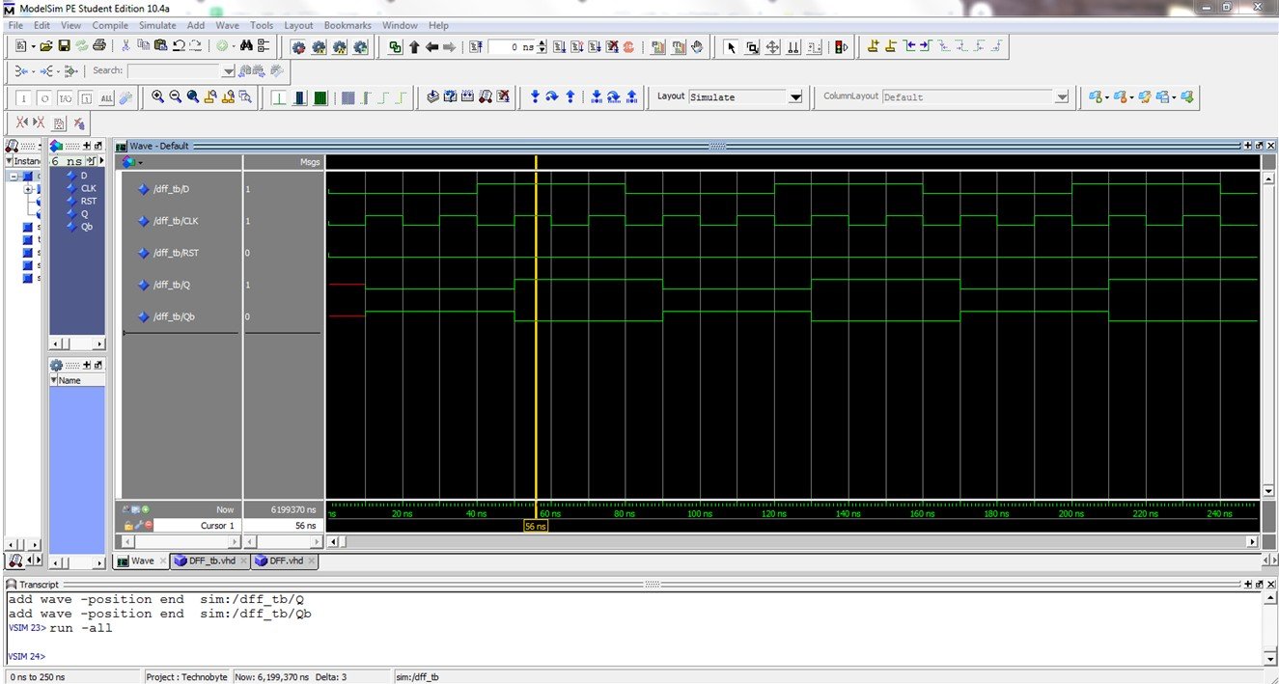Click the Break simulation red icon
Screen dimensions: 1279x684
[628, 46]
